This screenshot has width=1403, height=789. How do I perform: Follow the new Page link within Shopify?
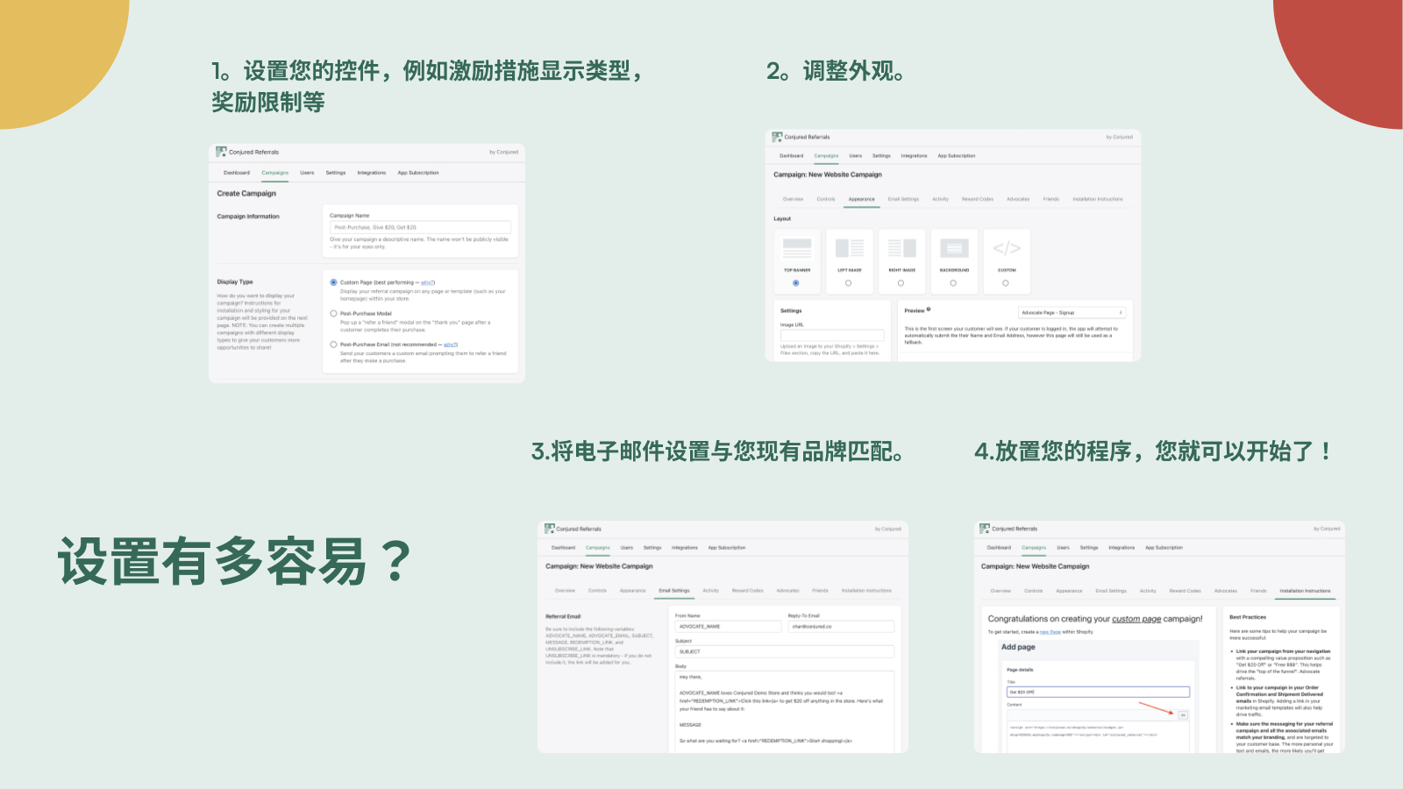(1050, 632)
